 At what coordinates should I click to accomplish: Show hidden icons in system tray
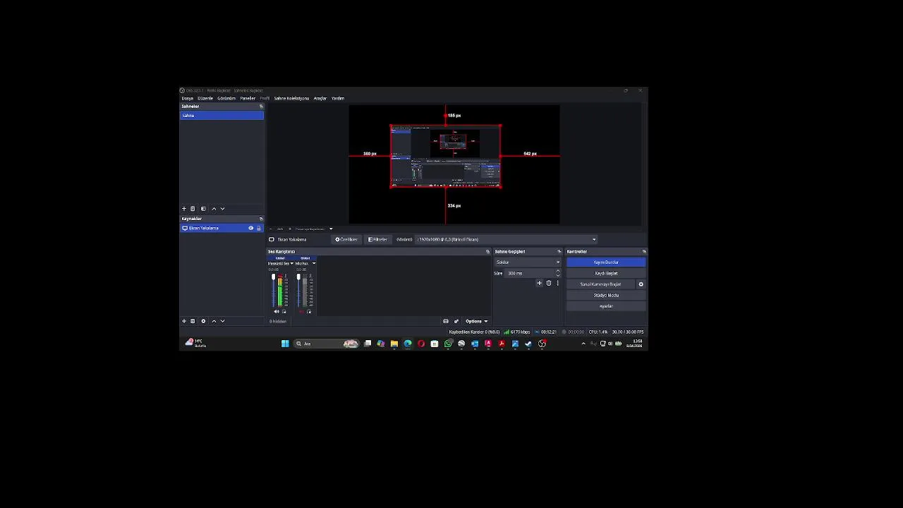click(x=583, y=344)
